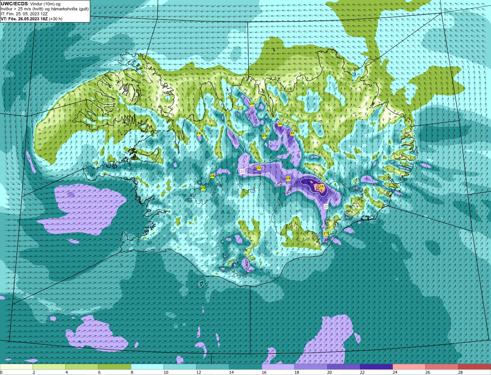Pick the 4–6 m/s green legend swatch
The height and width of the screenshot is (375, 491).
[x=82, y=367]
